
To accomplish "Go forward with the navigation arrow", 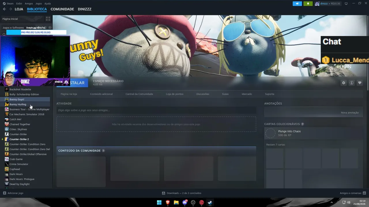I will (x=11, y=9).
